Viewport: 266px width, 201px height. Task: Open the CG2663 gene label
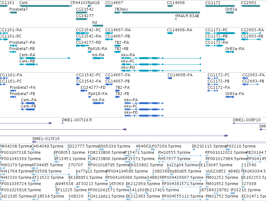click(x=248, y=3)
